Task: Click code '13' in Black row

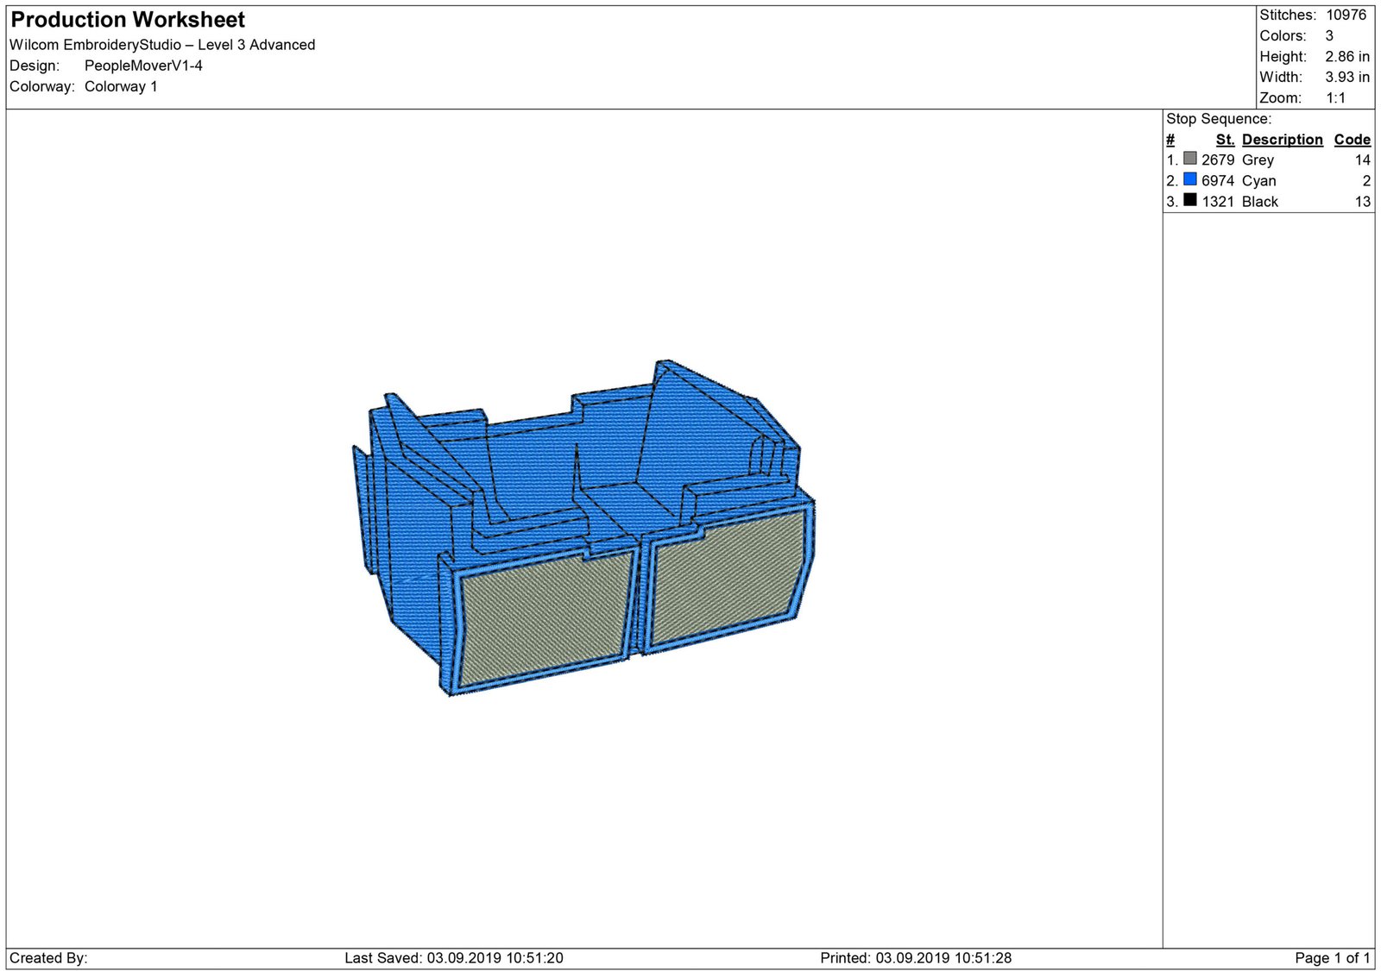Action: click(x=1363, y=201)
